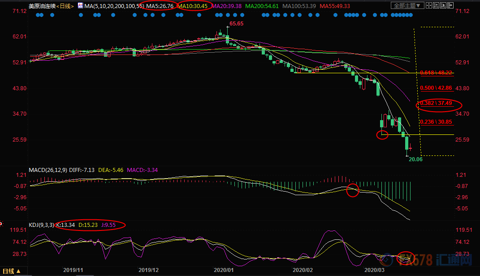Viewport: 480px width, 276px height.
Task: Click the 2020/01 date on time axis
Action: 224,270
